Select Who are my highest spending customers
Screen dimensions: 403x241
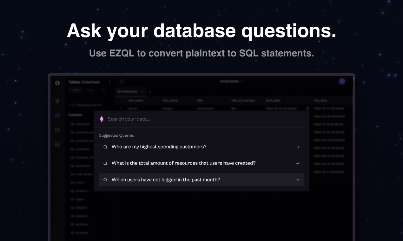[201, 147]
